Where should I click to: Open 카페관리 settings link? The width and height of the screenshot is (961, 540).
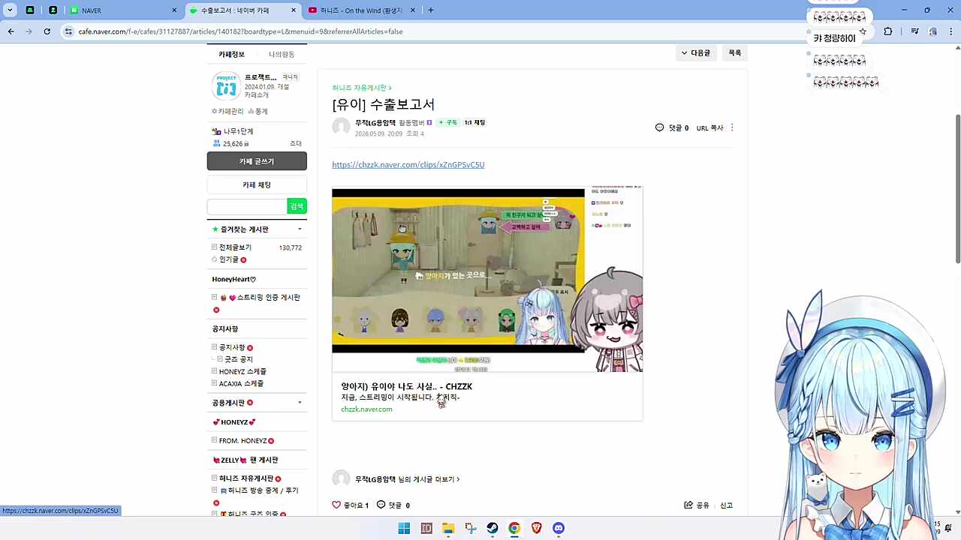click(x=227, y=111)
